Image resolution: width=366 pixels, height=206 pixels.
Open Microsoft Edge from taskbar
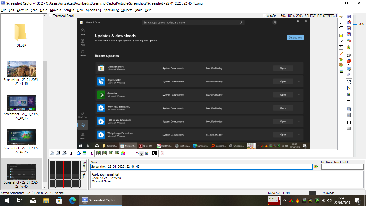coord(73,200)
